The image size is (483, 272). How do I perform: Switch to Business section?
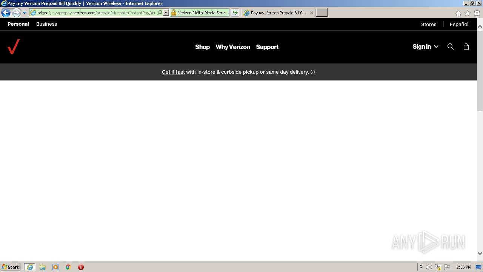coord(47,24)
